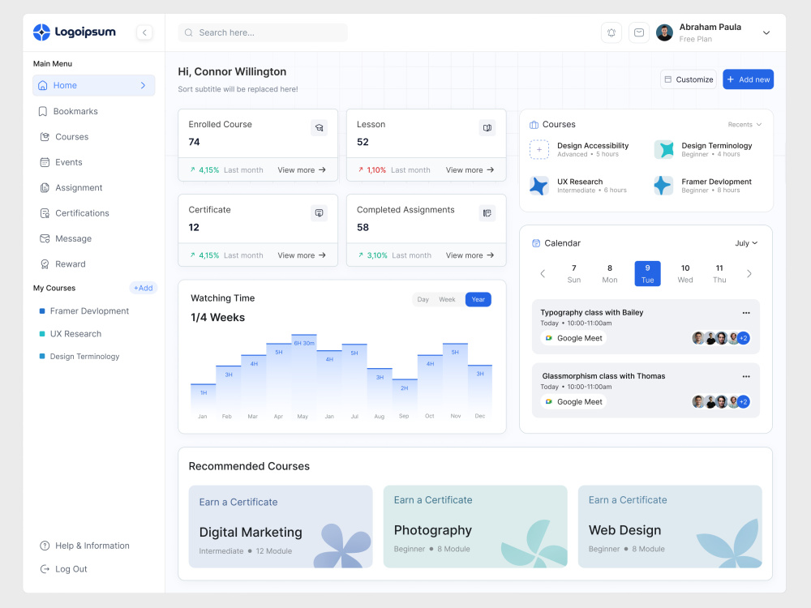The height and width of the screenshot is (608, 811).
Task: Click the Help & Information icon
Action: [45, 546]
